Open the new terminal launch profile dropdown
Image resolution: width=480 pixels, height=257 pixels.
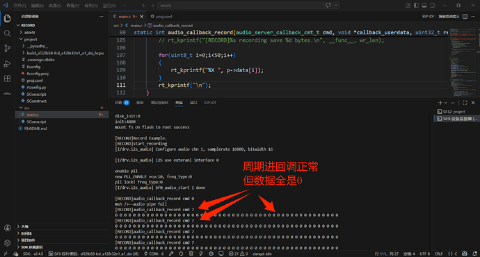click(445, 103)
